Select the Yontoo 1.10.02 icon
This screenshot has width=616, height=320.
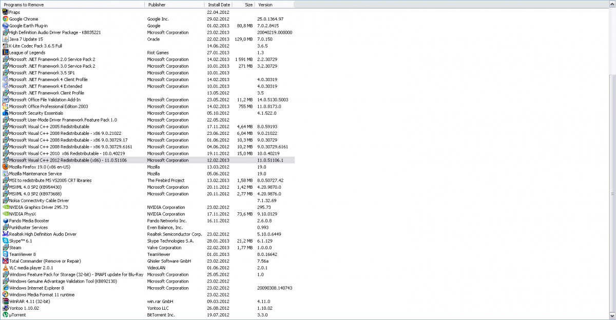tap(5, 308)
